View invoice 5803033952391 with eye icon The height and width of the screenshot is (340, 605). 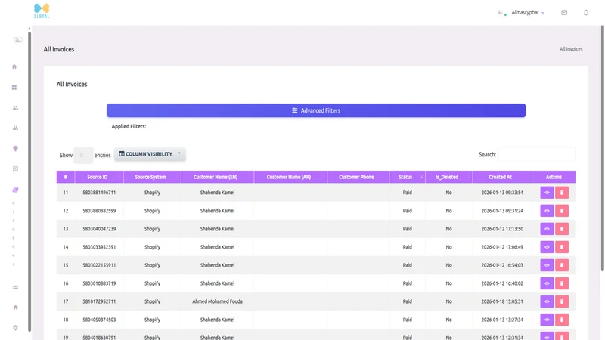click(x=547, y=247)
